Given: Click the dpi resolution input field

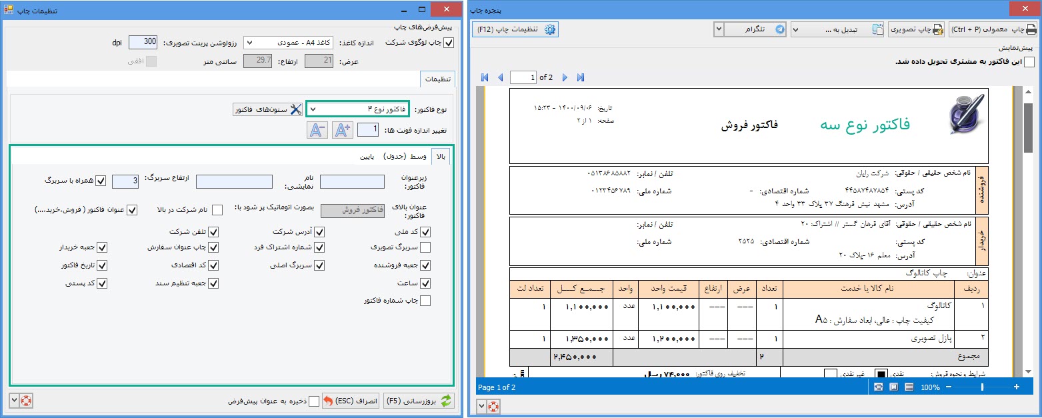Looking at the screenshot, I should tap(143, 42).
